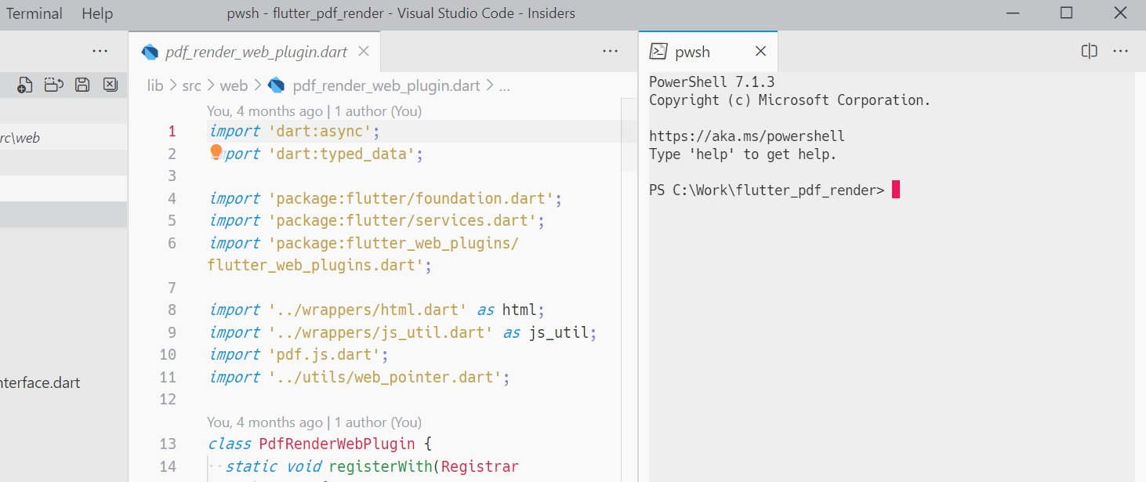Image resolution: width=1146 pixels, height=482 pixels.
Task: Click the New Untitled File icon
Action: pos(24,85)
